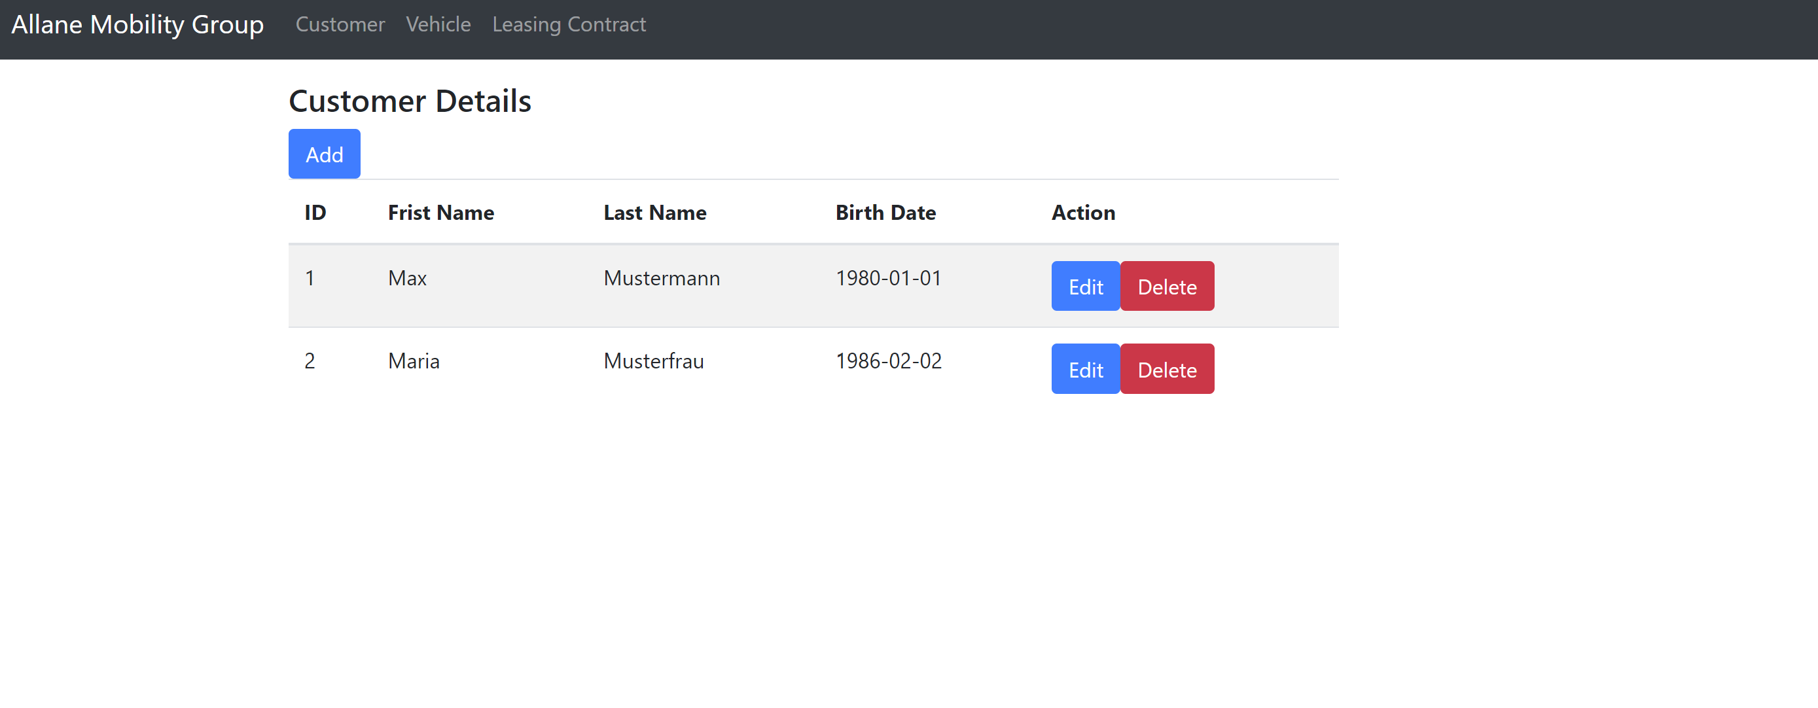The image size is (1818, 708).
Task: Click the Add button to create a customer
Action: tap(324, 154)
